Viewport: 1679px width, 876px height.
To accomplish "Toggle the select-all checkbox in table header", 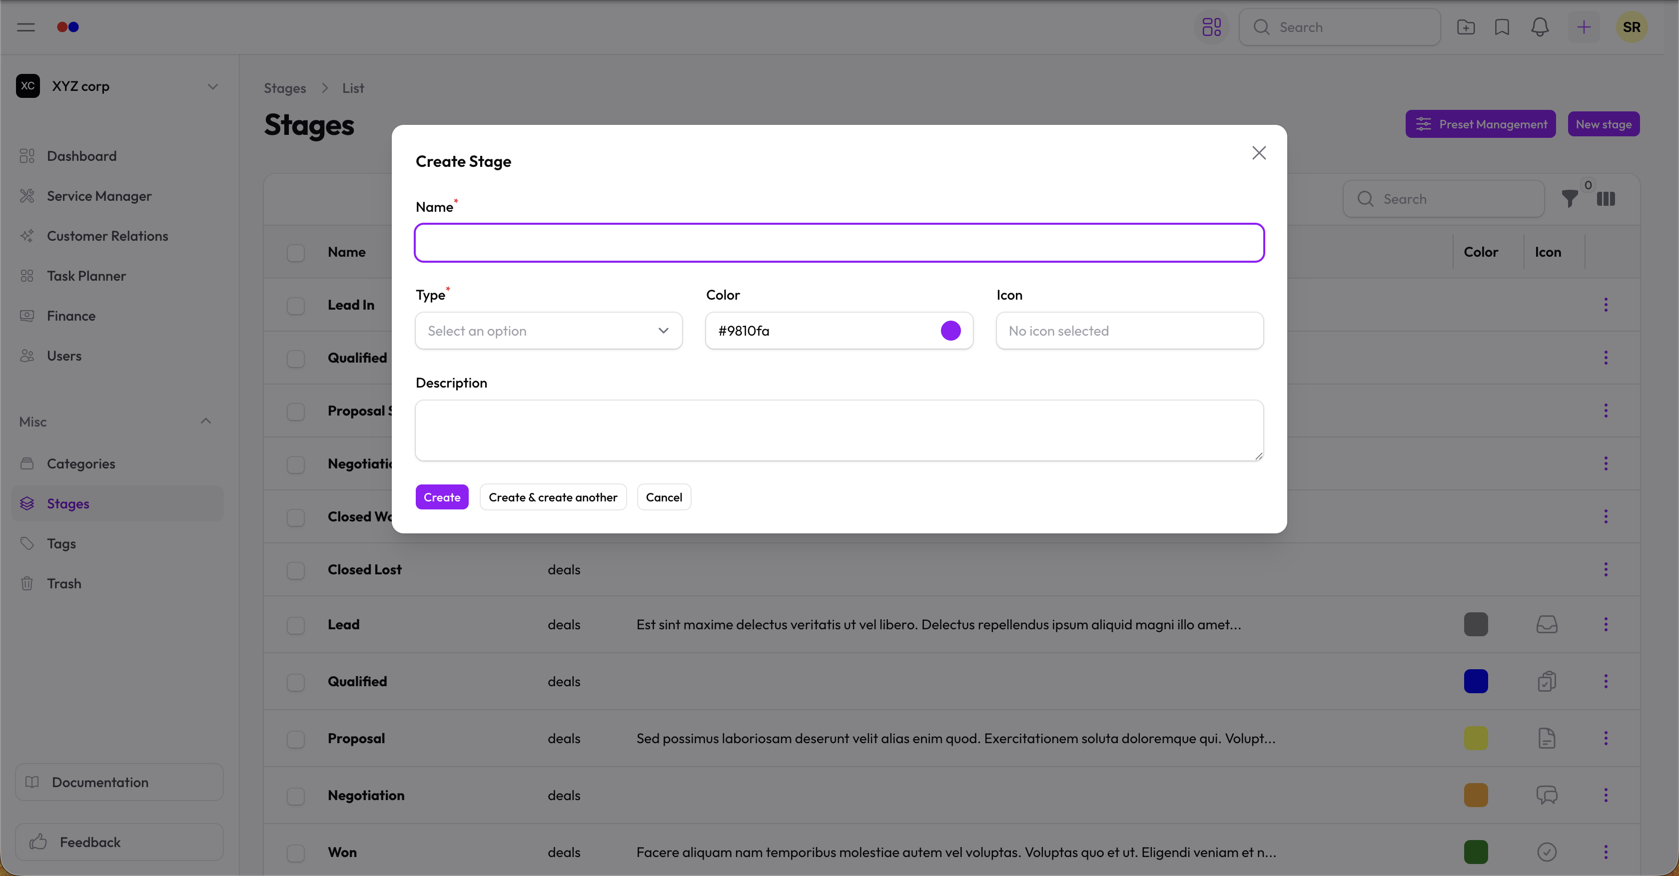I will (x=296, y=252).
